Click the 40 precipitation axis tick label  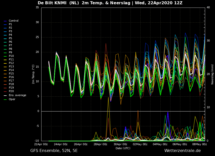coord(208,7)
